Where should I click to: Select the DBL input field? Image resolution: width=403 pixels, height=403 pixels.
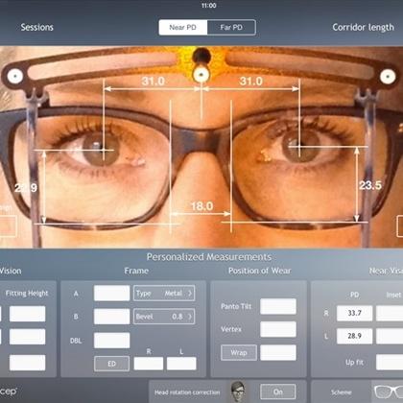click(111, 341)
